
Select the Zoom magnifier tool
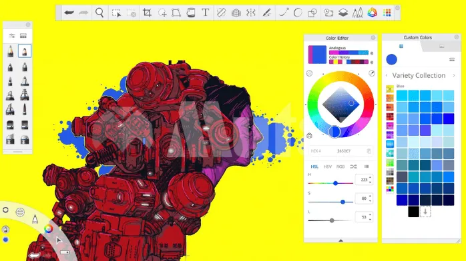pyautogui.click(x=99, y=13)
